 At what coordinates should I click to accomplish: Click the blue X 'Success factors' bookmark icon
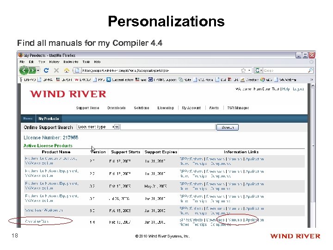pos(109,80)
